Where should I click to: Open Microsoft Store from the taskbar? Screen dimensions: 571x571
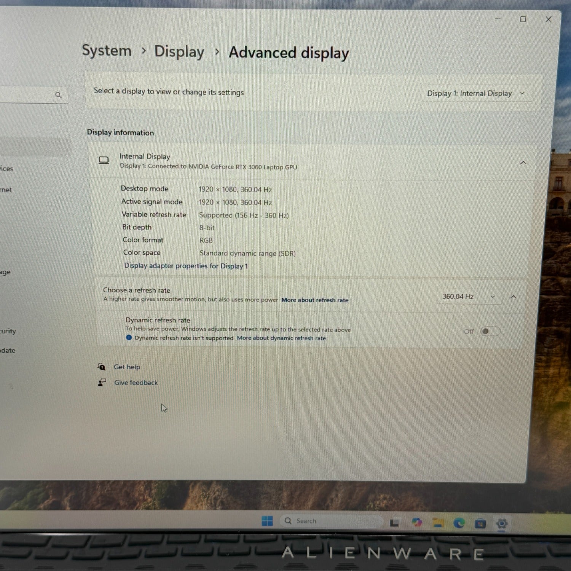480,524
